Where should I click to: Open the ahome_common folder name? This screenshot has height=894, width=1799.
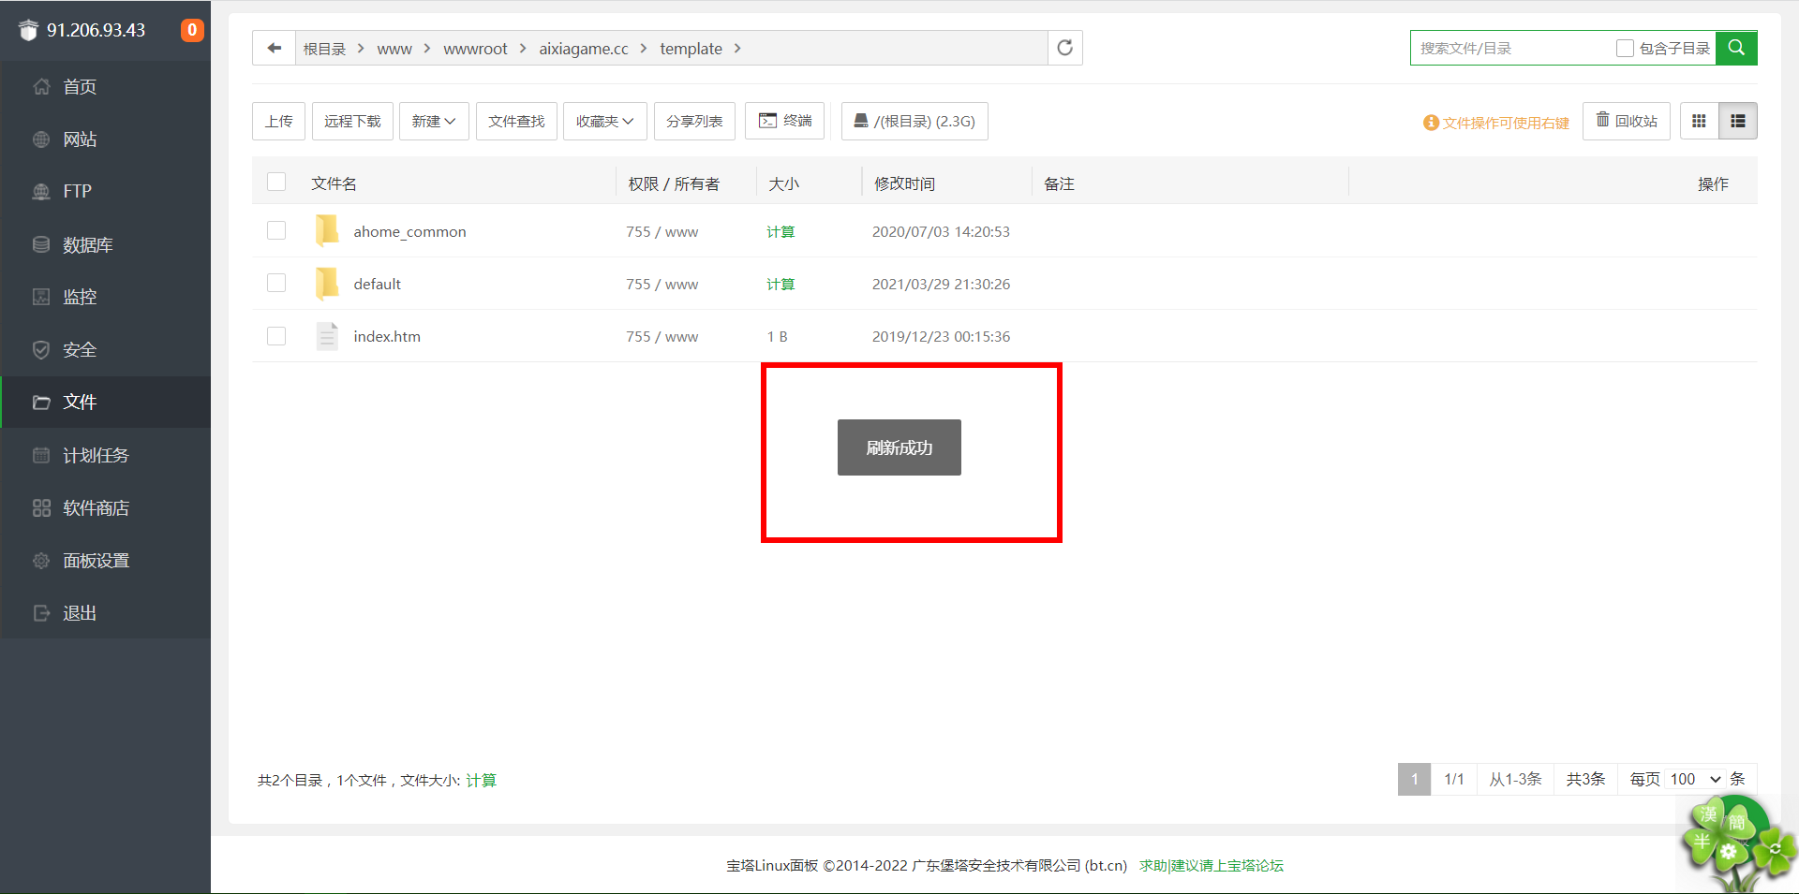(409, 231)
